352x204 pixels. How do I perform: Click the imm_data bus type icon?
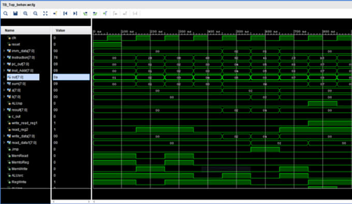pyautogui.click(x=9, y=51)
